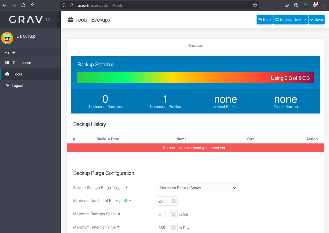Open the external site link icon beside Grav logo

tap(48, 19)
